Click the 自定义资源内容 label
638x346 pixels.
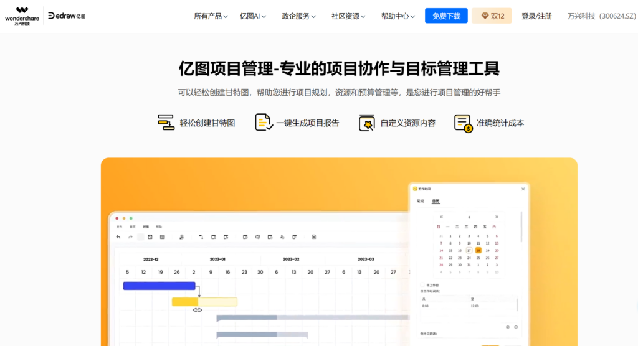pyautogui.click(x=407, y=123)
